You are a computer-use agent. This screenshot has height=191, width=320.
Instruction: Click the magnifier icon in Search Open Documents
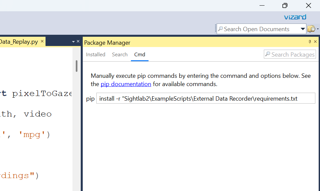[220, 29]
